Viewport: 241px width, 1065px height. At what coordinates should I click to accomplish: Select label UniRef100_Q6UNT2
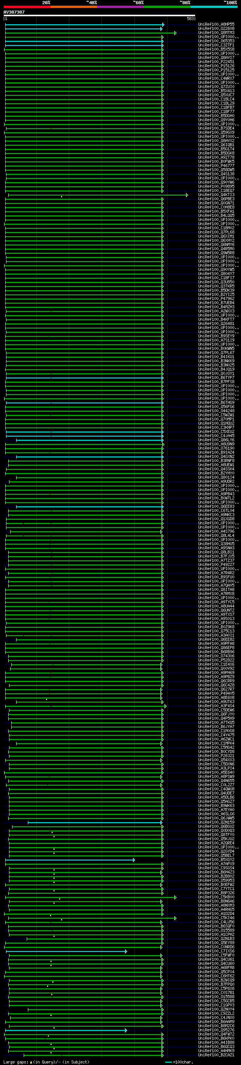tap(216, 610)
